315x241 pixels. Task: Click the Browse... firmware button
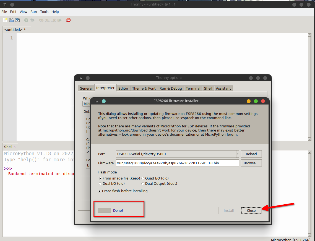[x=251, y=163]
